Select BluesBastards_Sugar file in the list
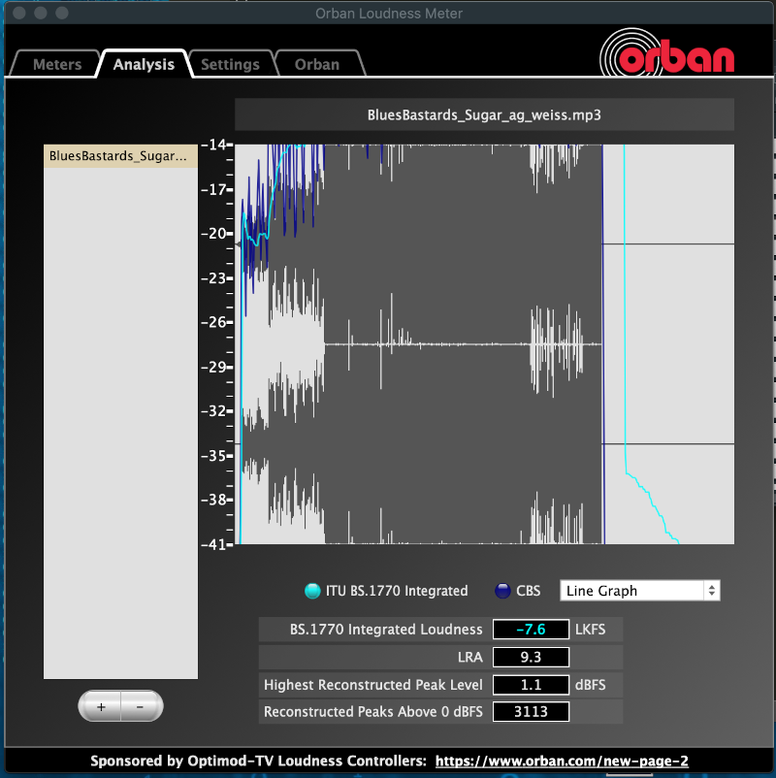The image size is (776, 778). click(x=120, y=156)
